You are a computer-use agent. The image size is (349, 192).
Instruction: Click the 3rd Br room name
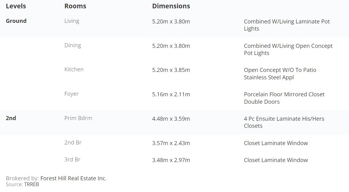pos(72,160)
